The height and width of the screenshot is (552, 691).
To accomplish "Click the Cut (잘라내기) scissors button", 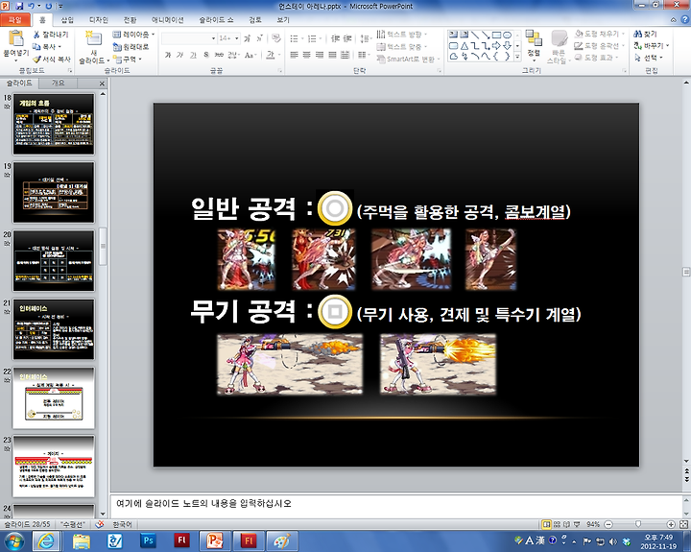I will pos(51,35).
